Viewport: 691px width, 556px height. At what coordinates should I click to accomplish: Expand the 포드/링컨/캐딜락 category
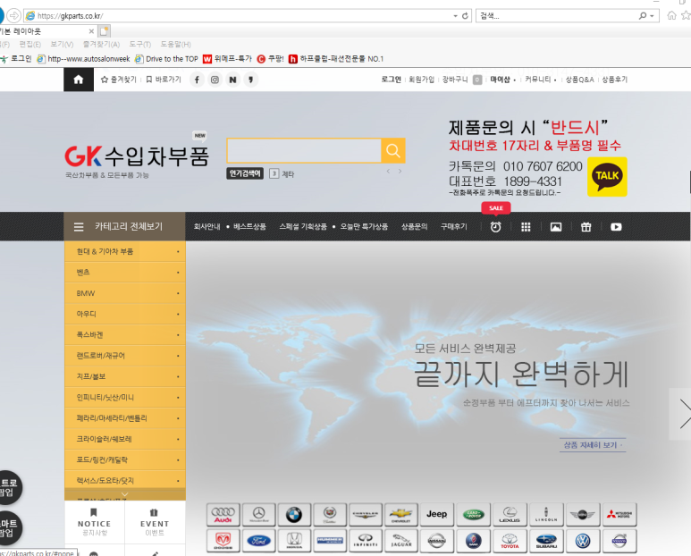click(125, 460)
